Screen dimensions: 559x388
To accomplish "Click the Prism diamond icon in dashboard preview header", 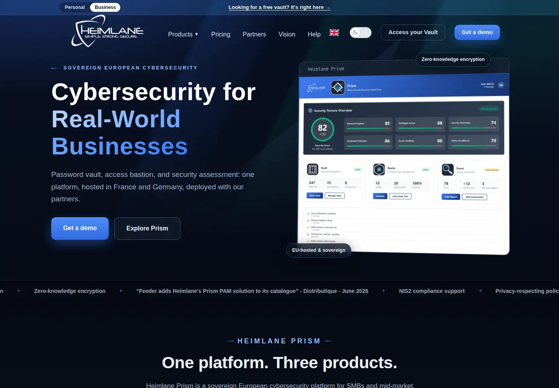I will pyautogui.click(x=338, y=87).
